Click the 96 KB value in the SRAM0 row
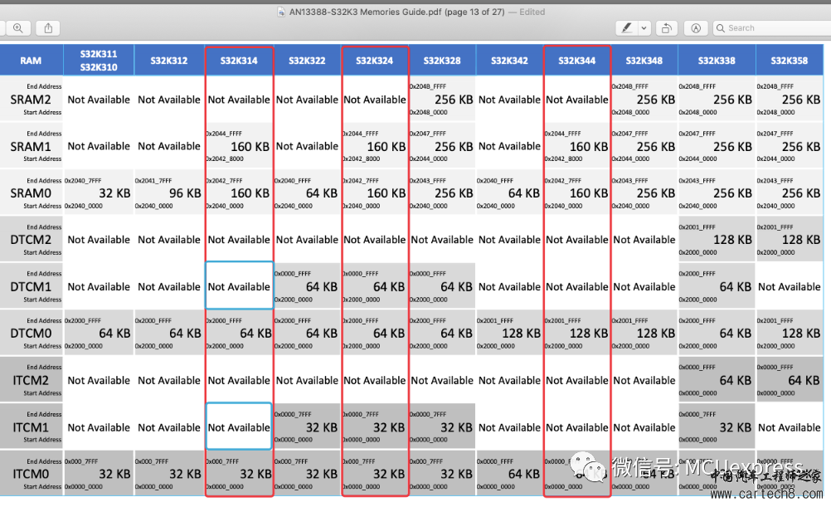The height and width of the screenshot is (507, 831). 185,193
